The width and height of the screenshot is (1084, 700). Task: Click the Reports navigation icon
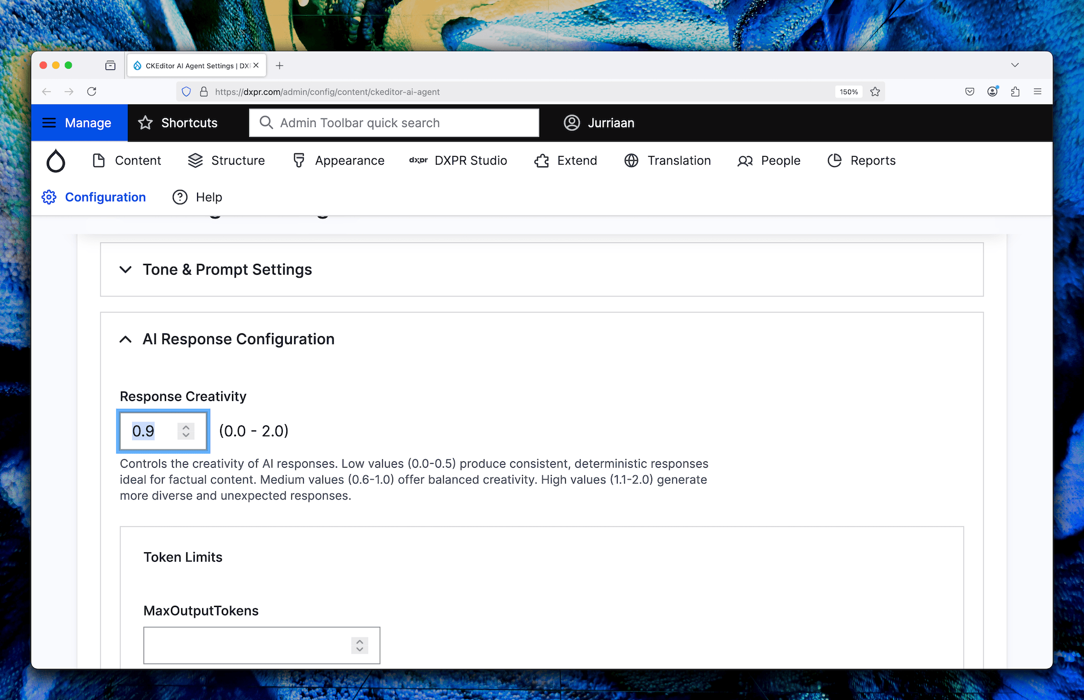coord(833,160)
